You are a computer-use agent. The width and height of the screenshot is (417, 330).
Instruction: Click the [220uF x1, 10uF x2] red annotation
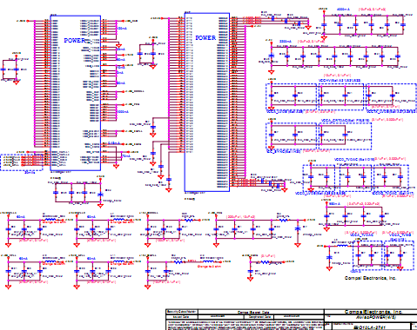[240, 216]
